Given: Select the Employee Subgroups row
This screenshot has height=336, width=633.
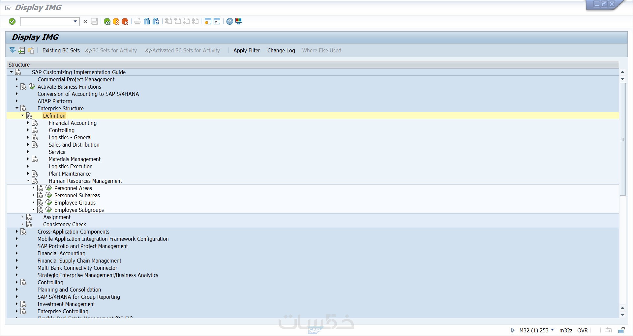Looking at the screenshot, I should coord(79,210).
